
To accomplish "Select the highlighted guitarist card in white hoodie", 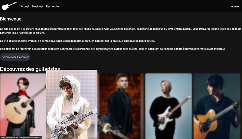I will [72, 105].
